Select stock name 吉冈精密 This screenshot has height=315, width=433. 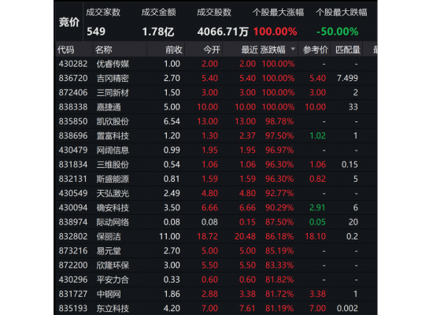(113, 79)
